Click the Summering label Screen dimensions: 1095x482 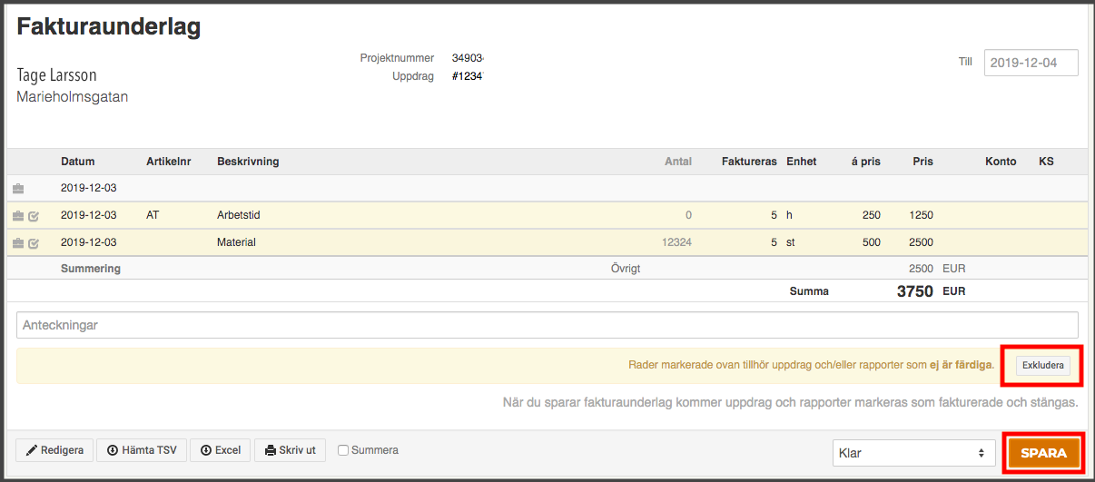[x=91, y=269]
